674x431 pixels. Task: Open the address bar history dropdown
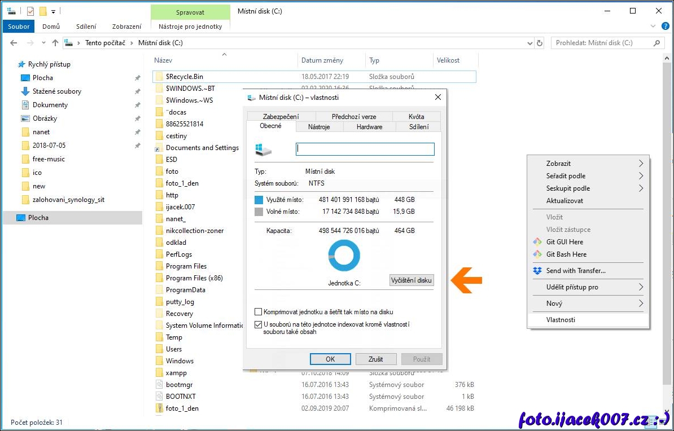click(529, 43)
